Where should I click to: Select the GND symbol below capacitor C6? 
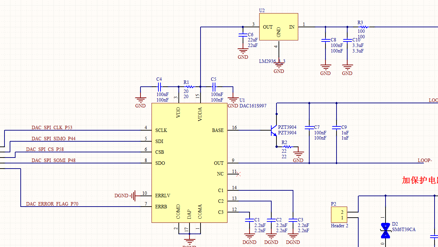pyautogui.click(x=243, y=52)
